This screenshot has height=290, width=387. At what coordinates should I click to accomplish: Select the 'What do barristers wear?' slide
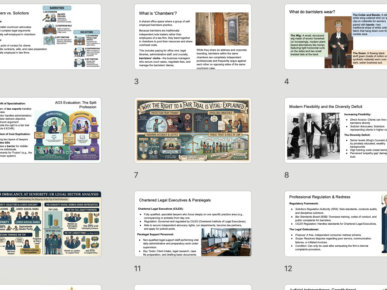pos(336,37)
